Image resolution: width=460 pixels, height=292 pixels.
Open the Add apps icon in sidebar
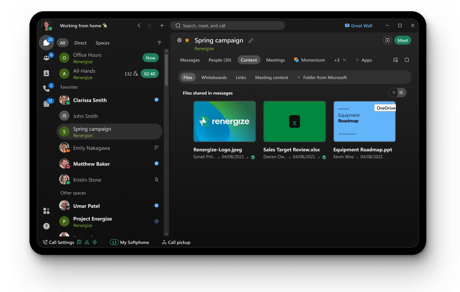[x=46, y=211]
